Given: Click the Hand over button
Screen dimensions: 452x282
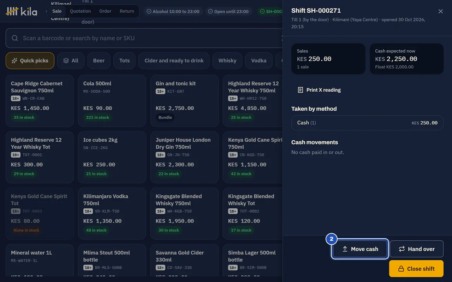Looking at the screenshot, I should (417, 249).
